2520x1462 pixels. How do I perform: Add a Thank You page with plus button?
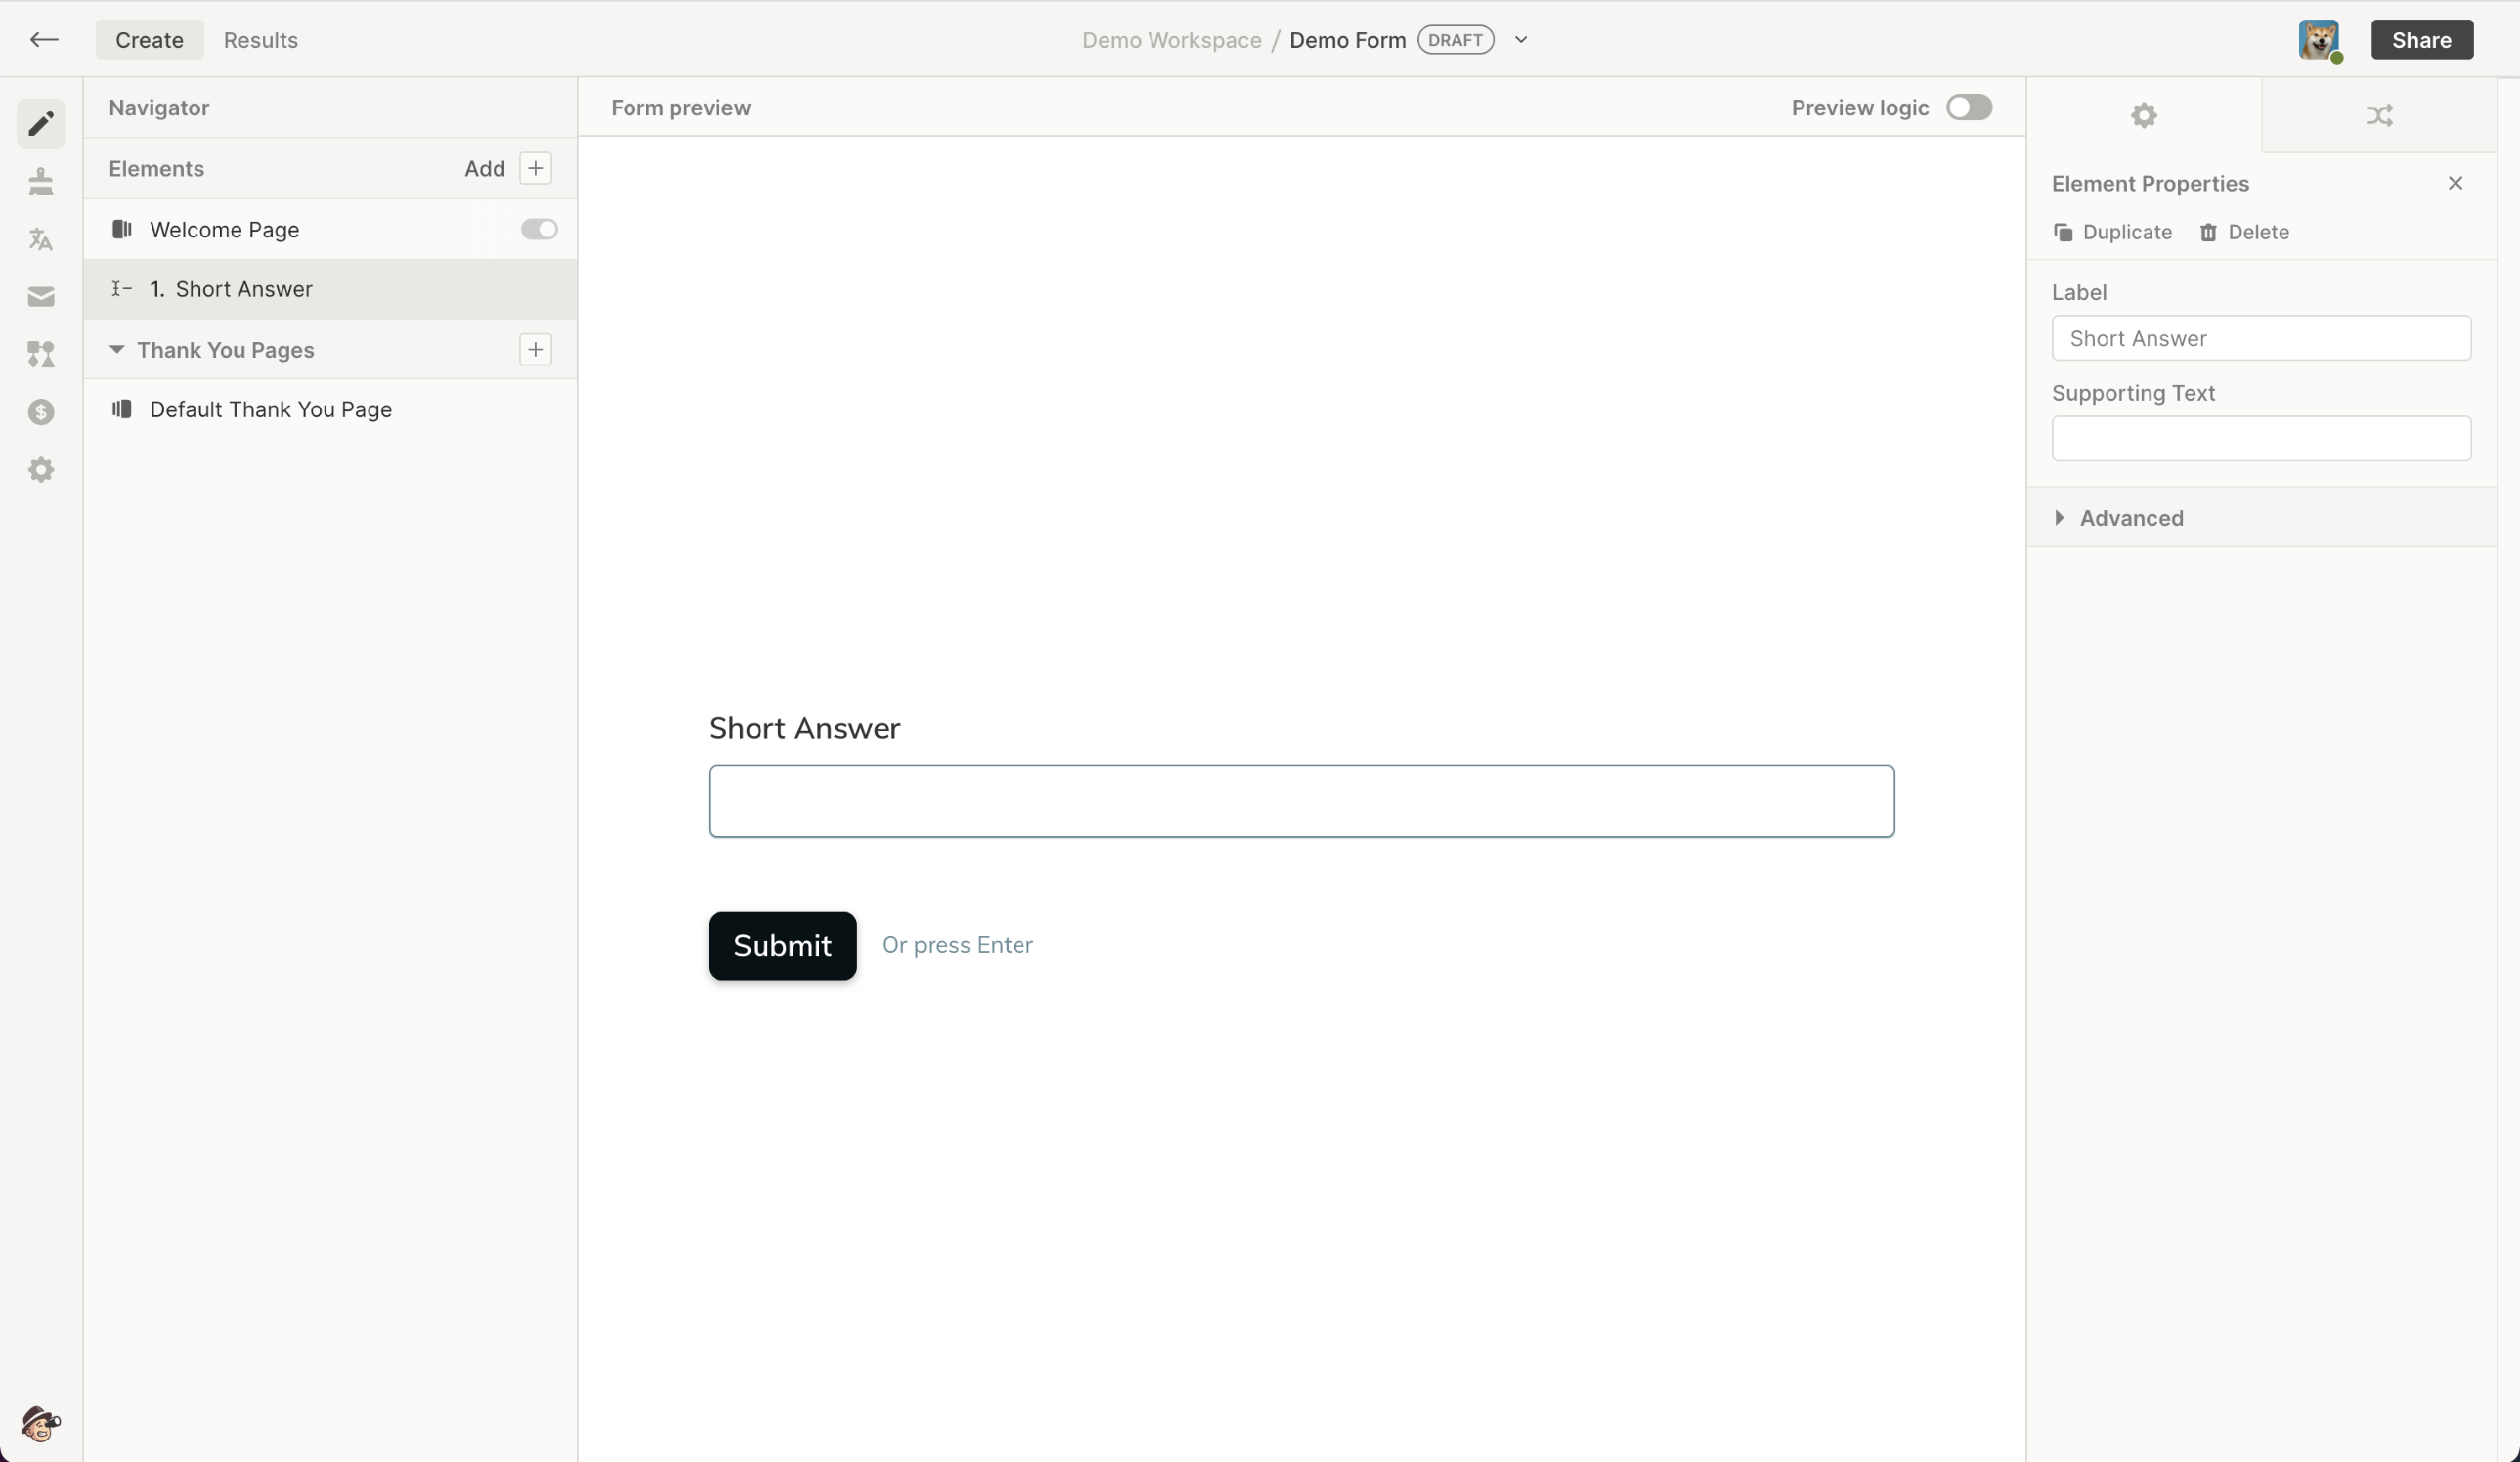536,349
